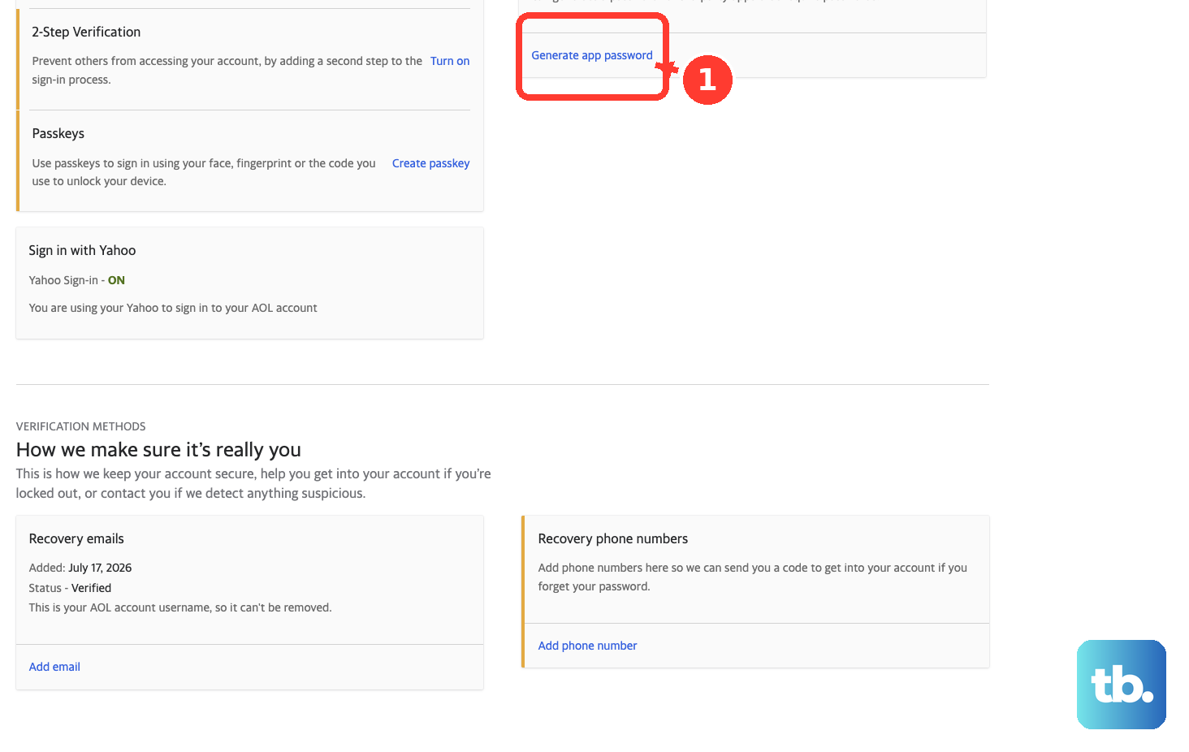The width and height of the screenshot is (1189, 752).
Task: Select the Passkeys heading
Action: coord(58,133)
